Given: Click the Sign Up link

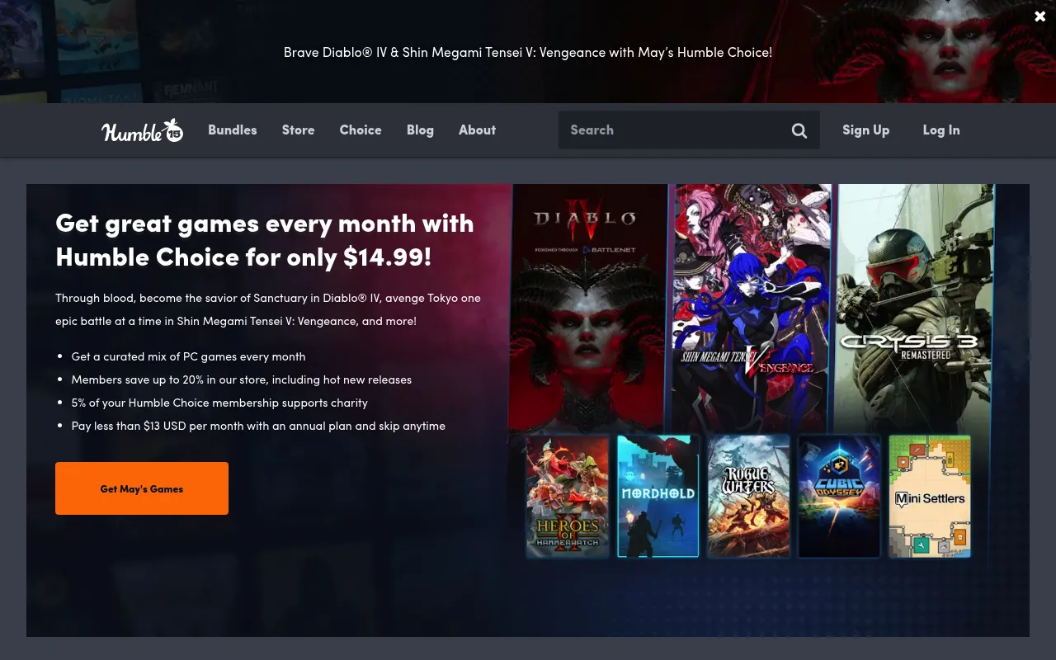Looking at the screenshot, I should tap(865, 130).
